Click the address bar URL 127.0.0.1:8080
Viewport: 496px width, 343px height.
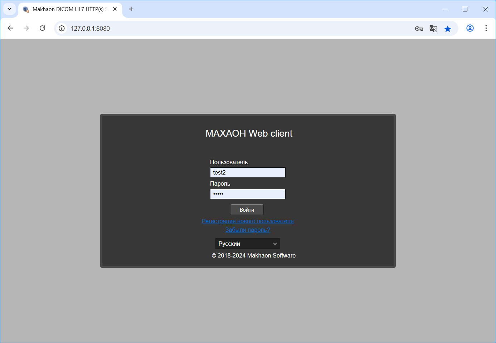click(90, 29)
